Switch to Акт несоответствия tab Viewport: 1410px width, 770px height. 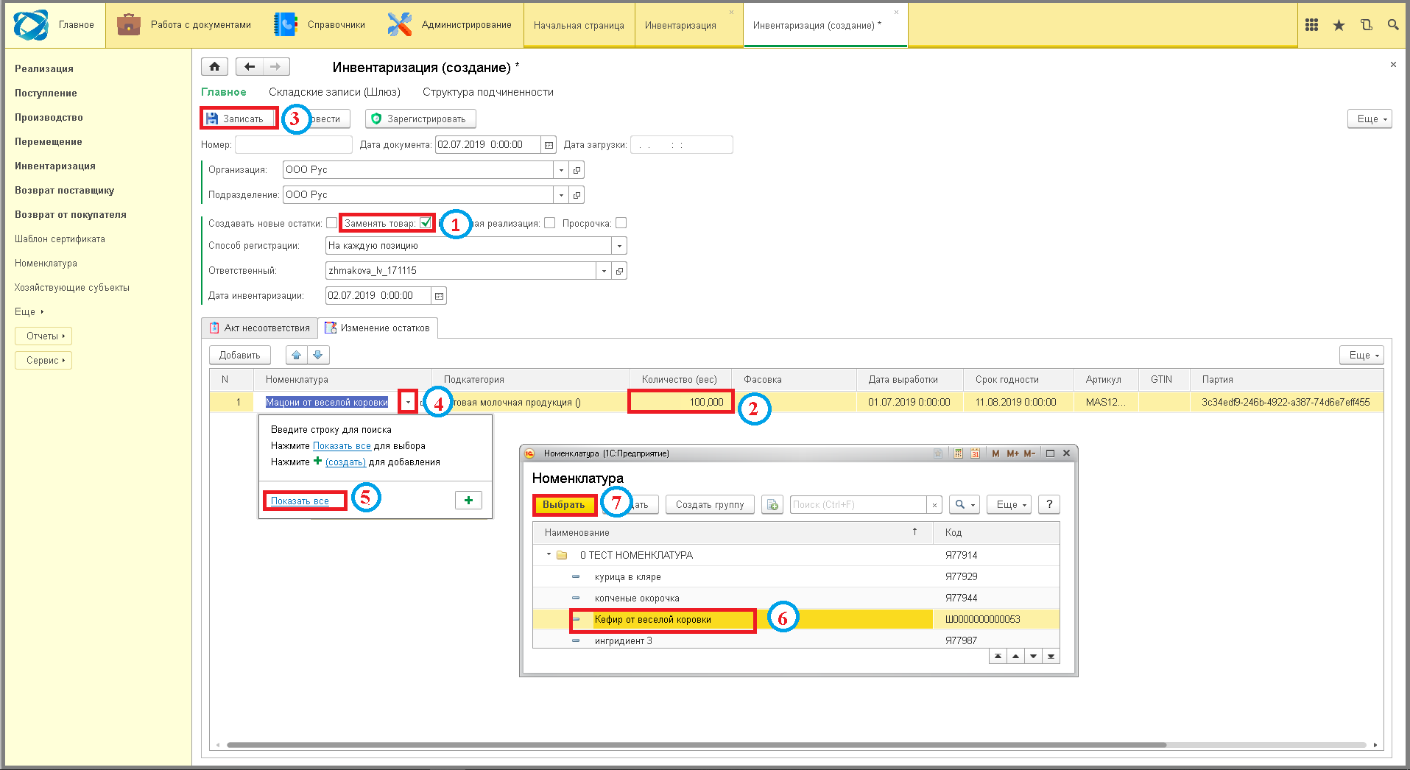(x=259, y=328)
